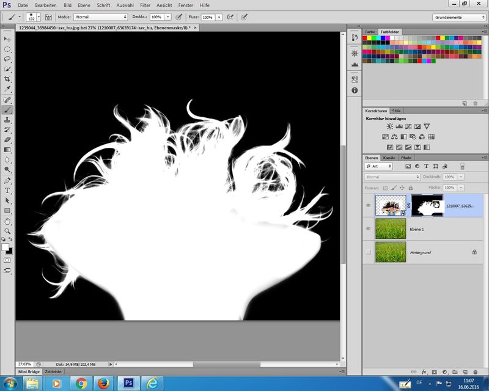Click the trash icon to delete layer
This screenshot has height=391, width=489.
[x=474, y=371]
